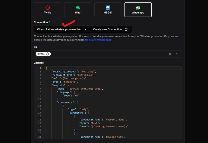Click the Twilio red logo icon
Viewport: 208px width, 143px height.
(x=48, y=8)
